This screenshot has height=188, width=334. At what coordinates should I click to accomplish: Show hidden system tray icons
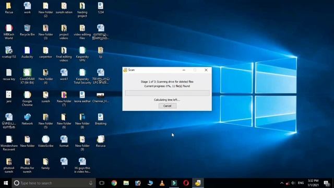282,183
